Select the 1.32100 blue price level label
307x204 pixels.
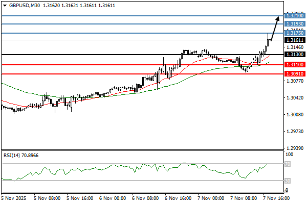click(x=294, y=16)
